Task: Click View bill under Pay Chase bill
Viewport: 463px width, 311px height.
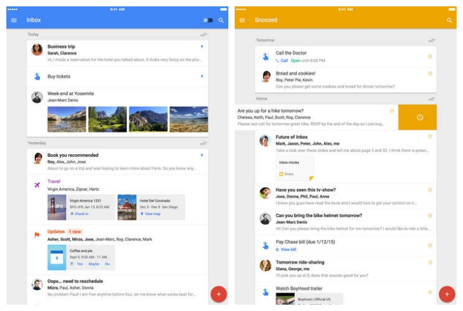Action: [x=288, y=249]
